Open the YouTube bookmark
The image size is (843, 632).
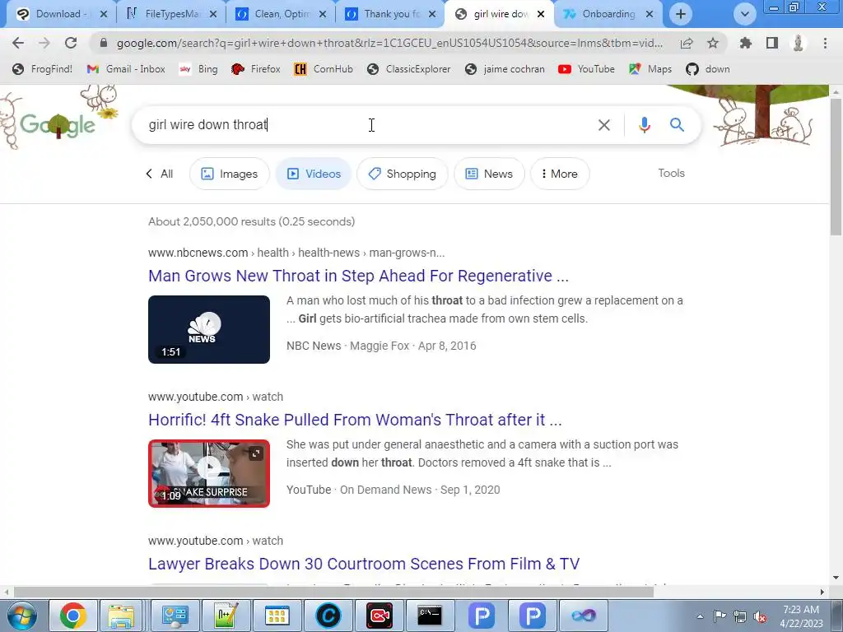pyautogui.click(x=586, y=69)
